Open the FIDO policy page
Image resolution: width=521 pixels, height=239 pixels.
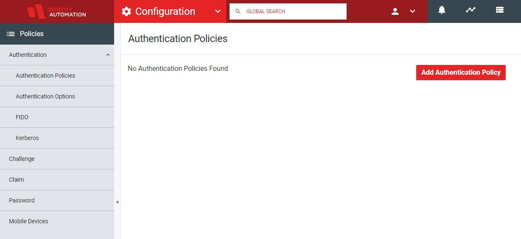click(57, 117)
